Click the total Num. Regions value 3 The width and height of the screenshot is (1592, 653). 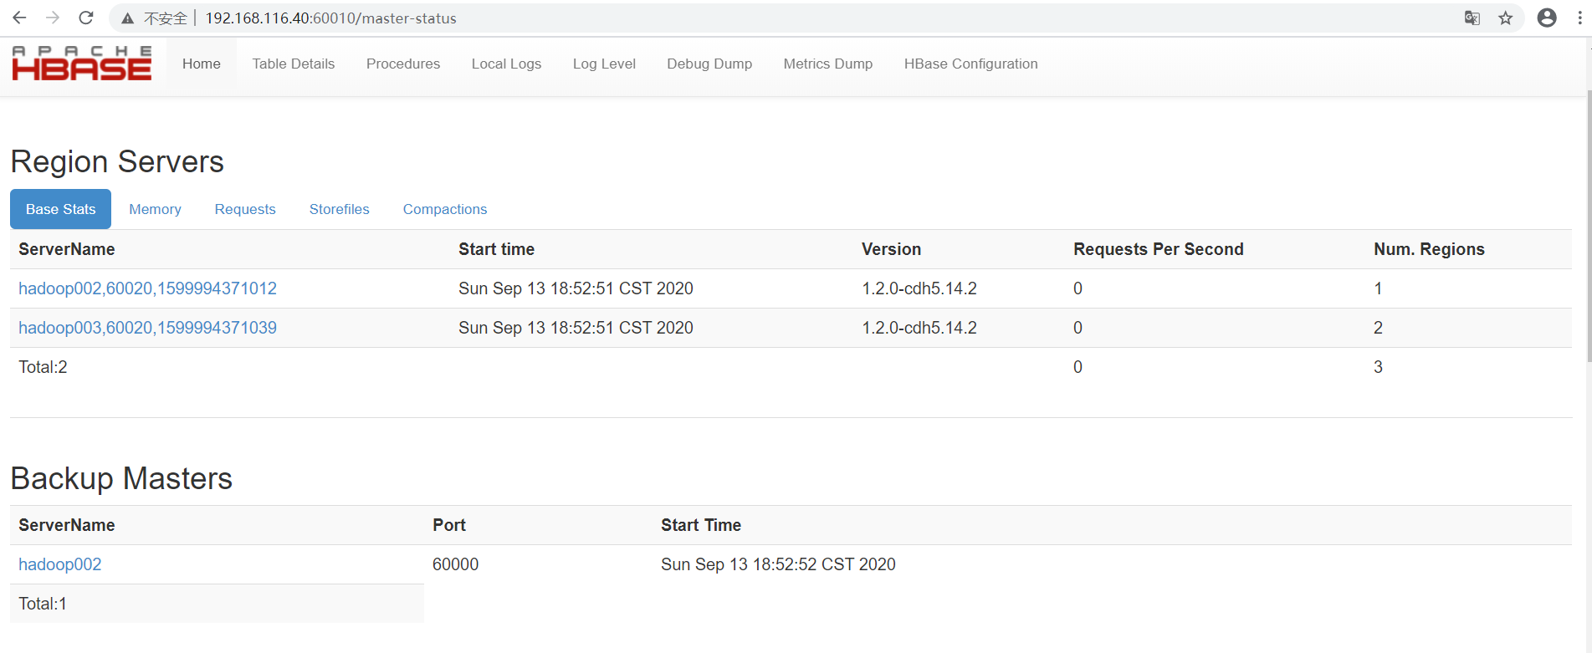pos(1378,367)
